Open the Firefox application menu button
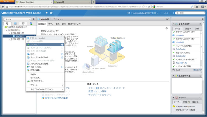The height and width of the screenshot is (117, 207). (x=8, y=1)
